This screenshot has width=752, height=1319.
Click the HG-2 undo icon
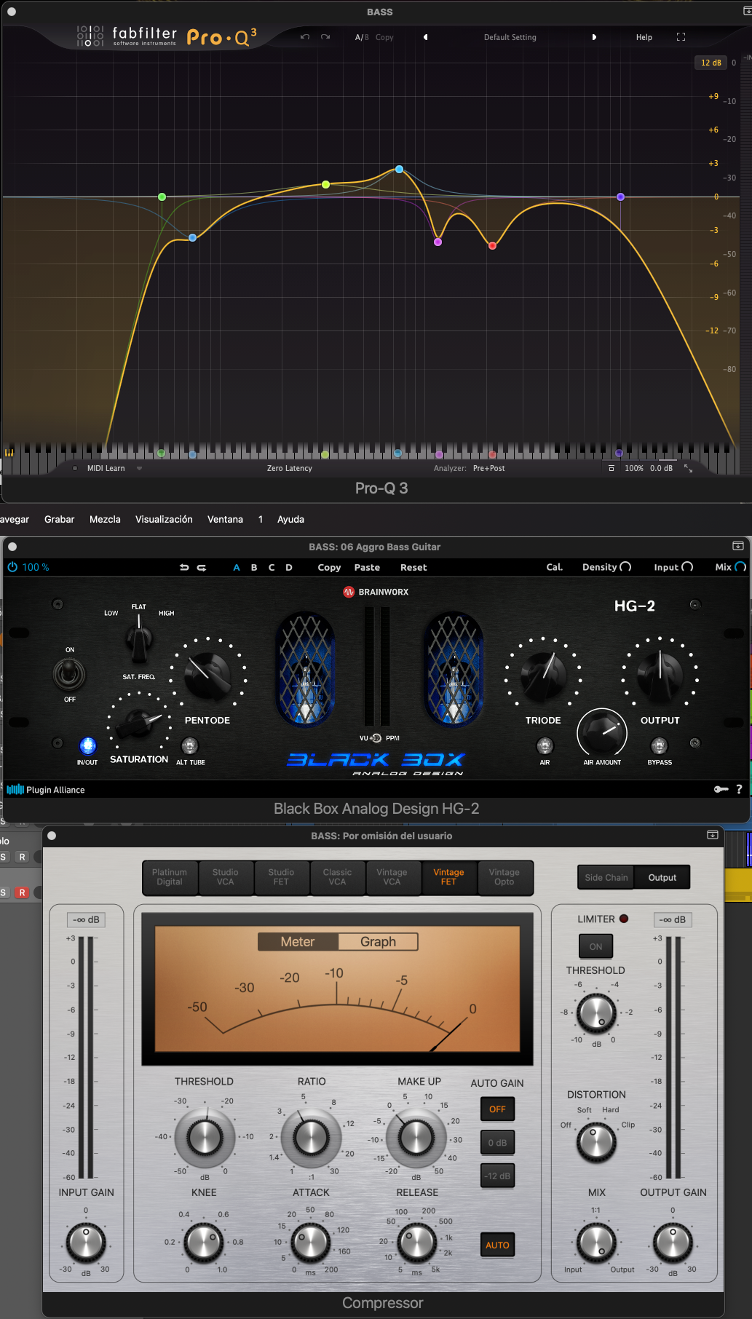[x=184, y=567]
